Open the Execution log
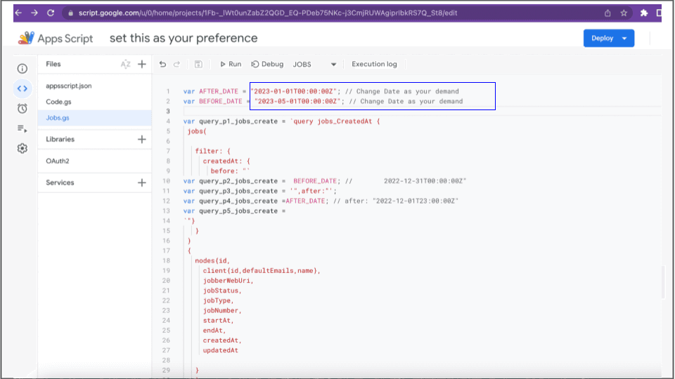Viewport: 675px width, 379px height. (374, 64)
